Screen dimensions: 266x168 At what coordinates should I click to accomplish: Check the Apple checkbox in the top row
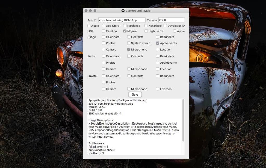(x=89, y=26)
